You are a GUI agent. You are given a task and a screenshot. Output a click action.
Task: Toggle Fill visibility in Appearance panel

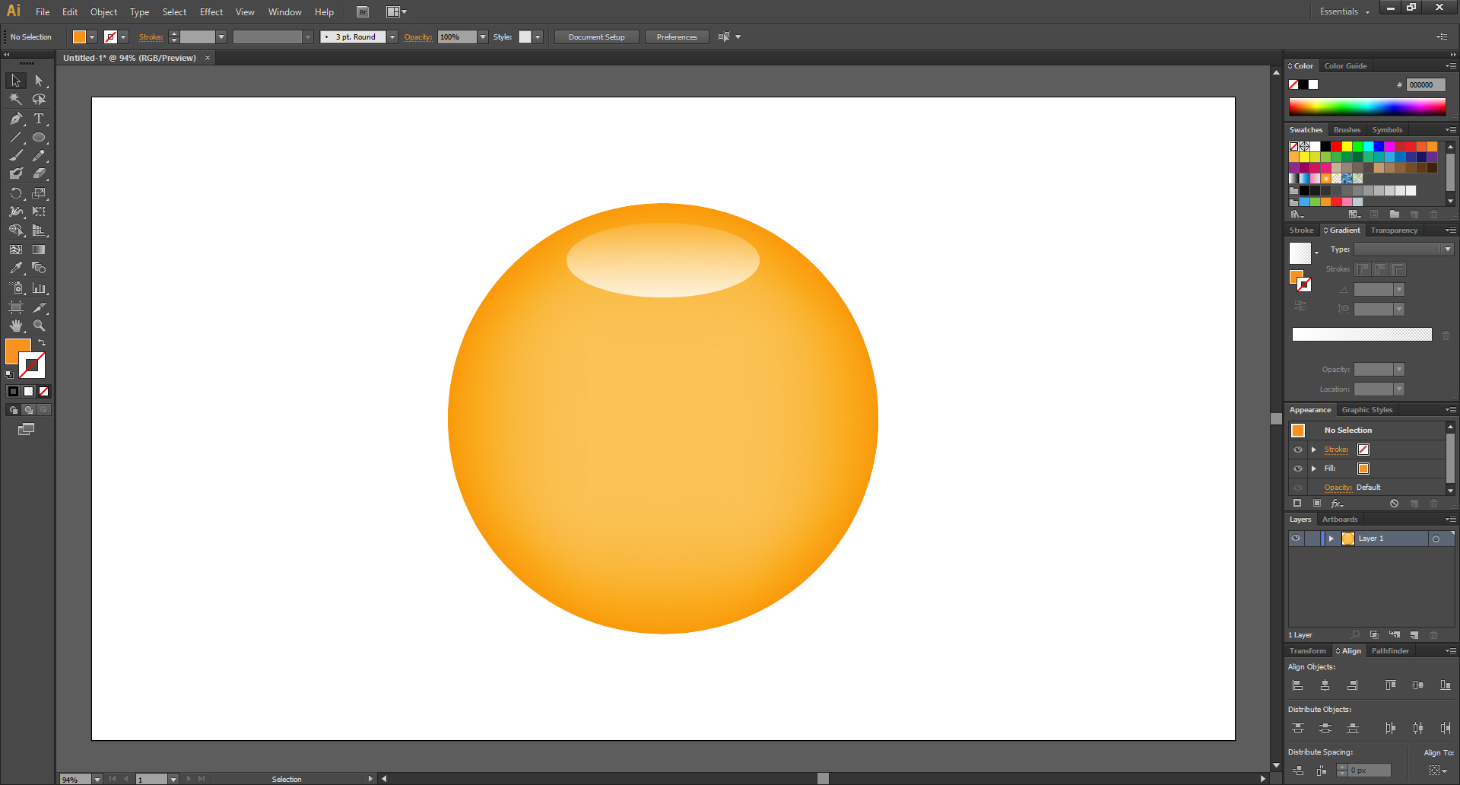(1298, 469)
